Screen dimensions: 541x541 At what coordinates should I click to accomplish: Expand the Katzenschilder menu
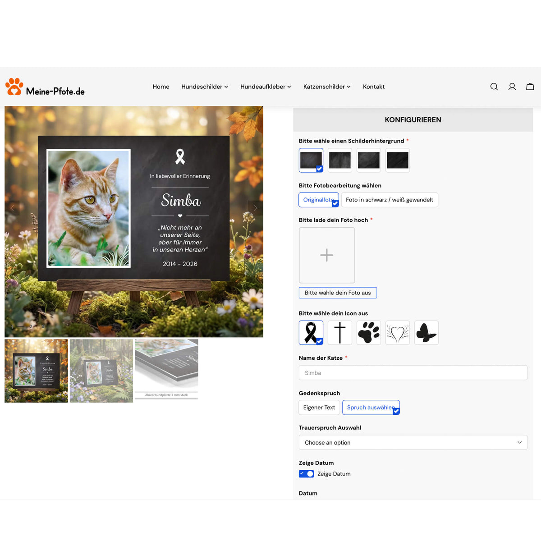(327, 87)
